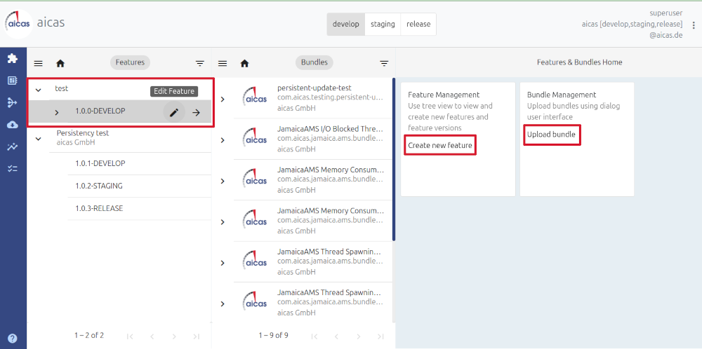This screenshot has height=349, width=702.
Task: Open the Features panel filter icon
Action: tap(200, 63)
